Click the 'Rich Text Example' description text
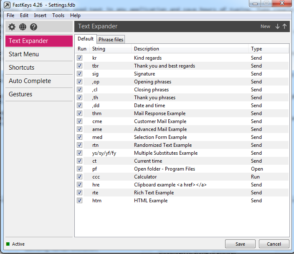The image size is (294, 254). point(154,193)
